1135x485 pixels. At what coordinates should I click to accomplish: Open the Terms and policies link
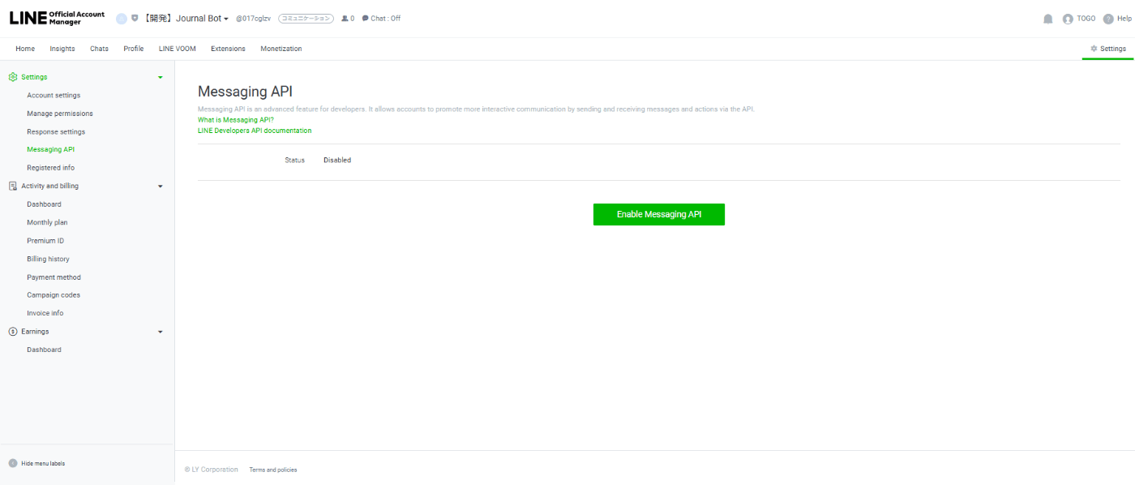coord(273,470)
